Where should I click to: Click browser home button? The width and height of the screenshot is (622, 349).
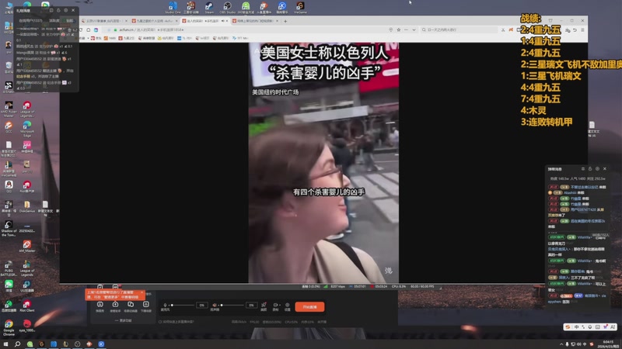89,29
